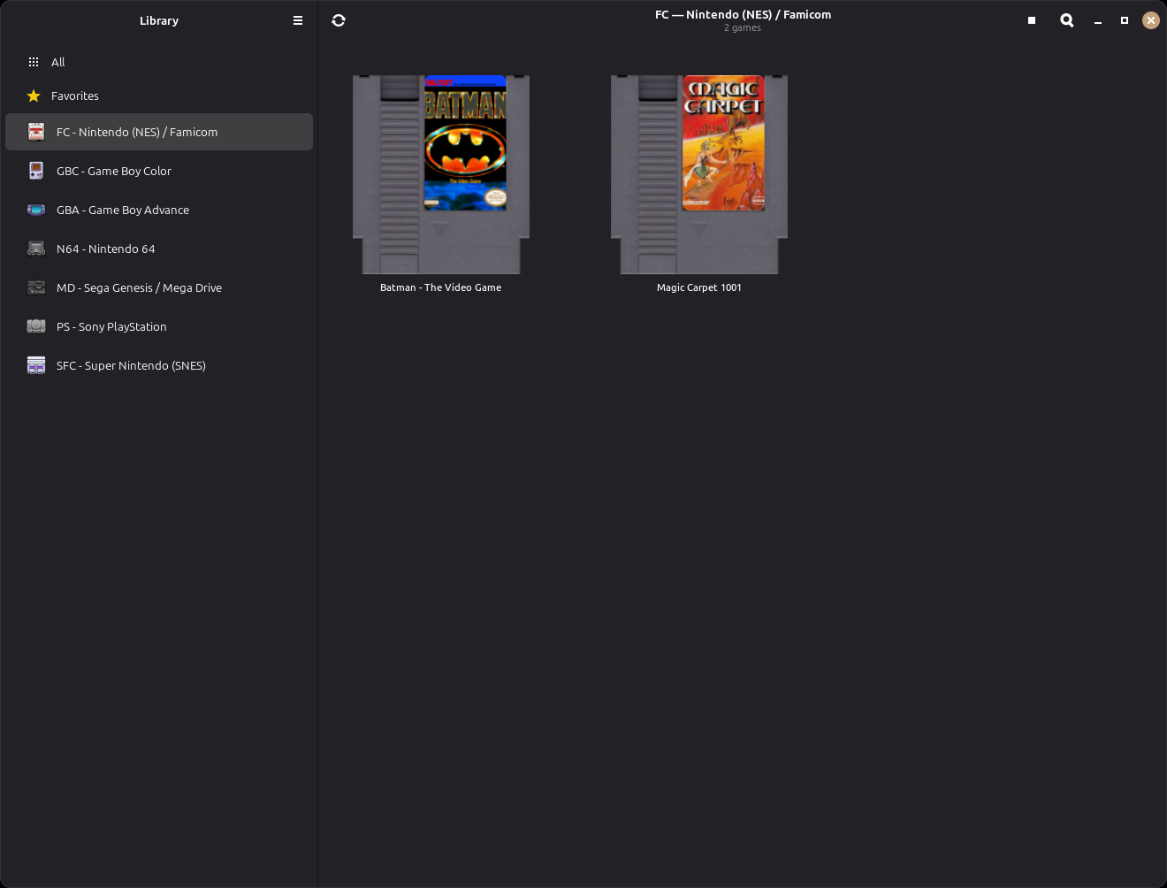This screenshot has width=1167, height=888.
Task: Select the Batman cartridge cover
Action: (x=441, y=174)
